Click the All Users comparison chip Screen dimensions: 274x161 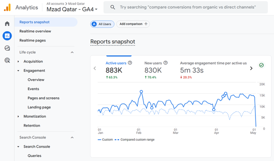(102, 24)
